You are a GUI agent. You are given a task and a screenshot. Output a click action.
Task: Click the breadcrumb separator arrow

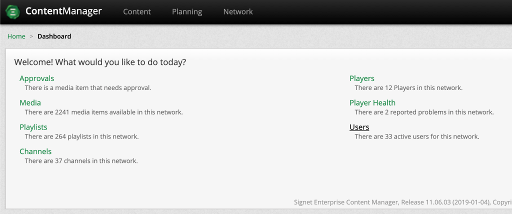[x=31, y=36]
